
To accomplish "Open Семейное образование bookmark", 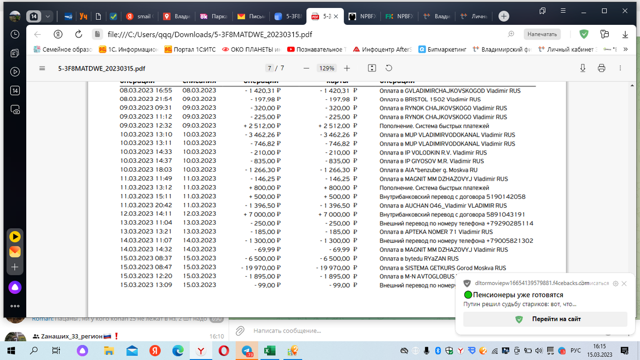I will point(63,49).
